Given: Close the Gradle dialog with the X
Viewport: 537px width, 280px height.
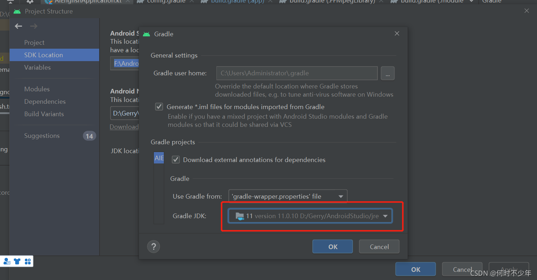Looking at the screenshot, I should [x=397, y=33].
